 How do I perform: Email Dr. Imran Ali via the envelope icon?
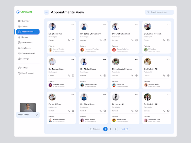pos(136,111)
